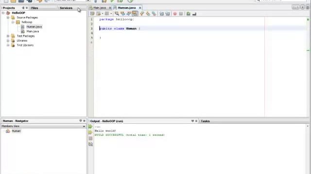The height and width of the screenshot is (174, 311).
Task: Select Source Packages folder
Action: (27, 17)
